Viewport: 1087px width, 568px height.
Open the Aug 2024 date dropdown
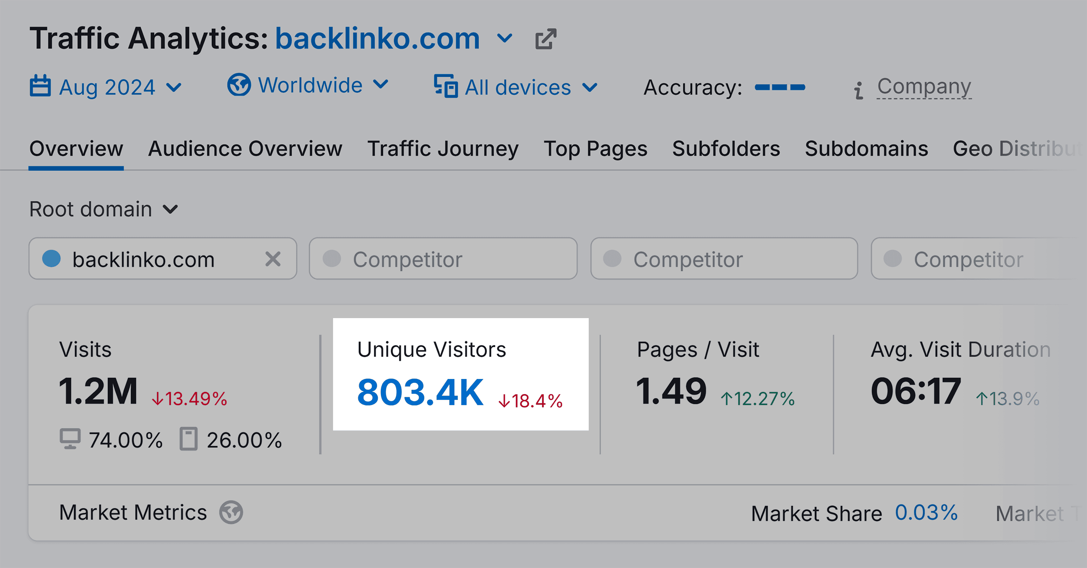pos(106,87)
